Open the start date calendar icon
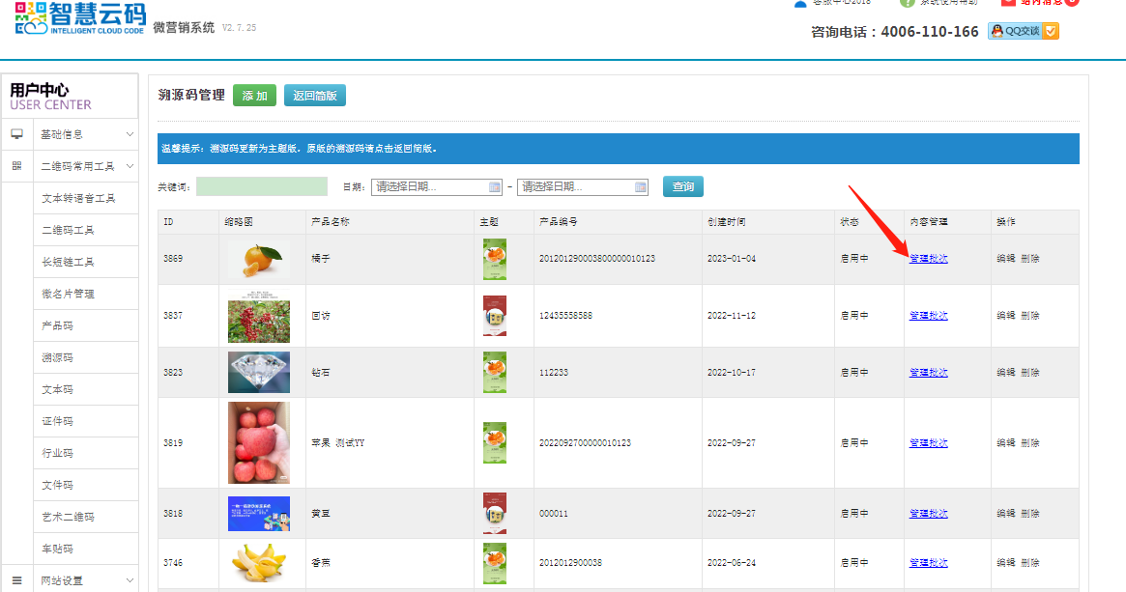1126x592 pixels. coord(495,187)
